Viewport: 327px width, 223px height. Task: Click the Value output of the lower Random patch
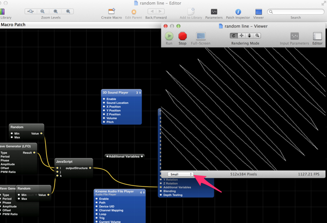[49, 195]
